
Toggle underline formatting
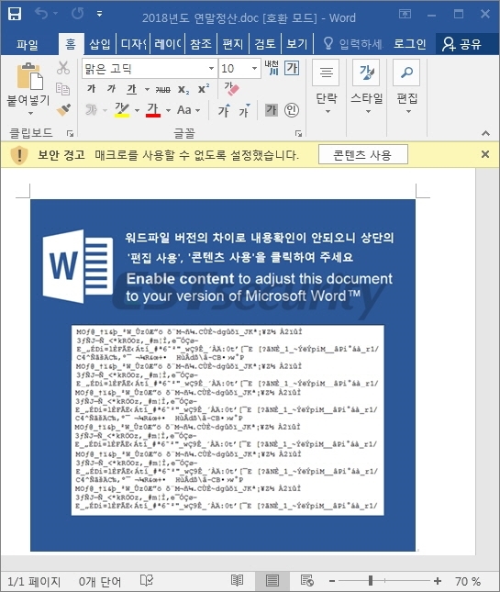pyautogui.click(x=131, y=89)
